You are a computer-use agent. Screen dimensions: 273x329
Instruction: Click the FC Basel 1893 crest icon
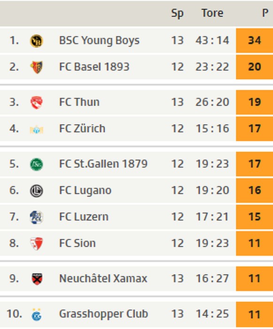pyautogui.click(x=37, y=67)
